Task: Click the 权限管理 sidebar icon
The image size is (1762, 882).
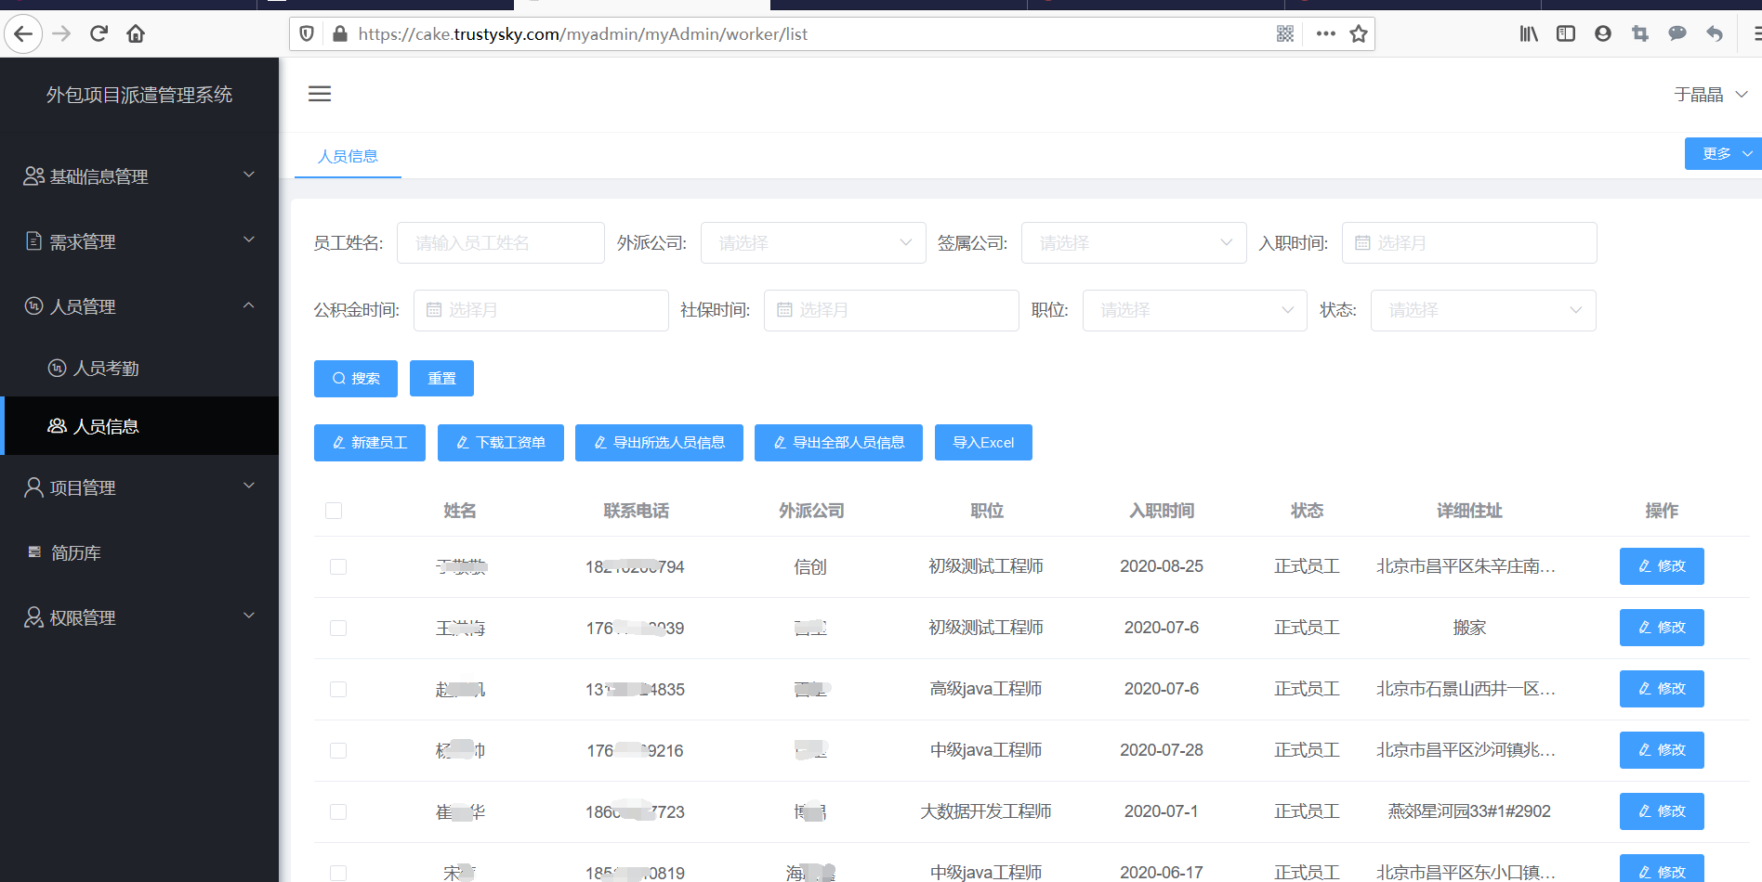Action: (33, 617)
